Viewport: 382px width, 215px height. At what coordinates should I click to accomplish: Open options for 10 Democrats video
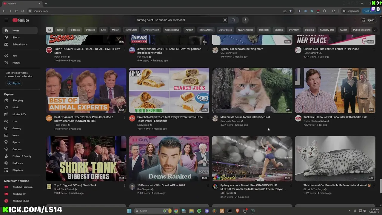[208, 185]
